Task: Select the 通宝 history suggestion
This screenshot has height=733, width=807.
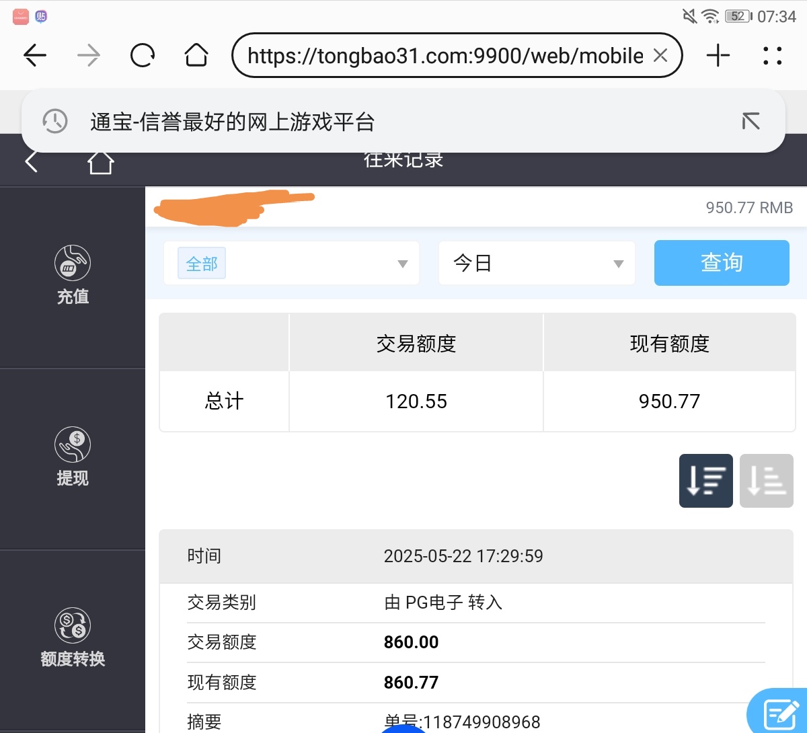Action: 232,122
